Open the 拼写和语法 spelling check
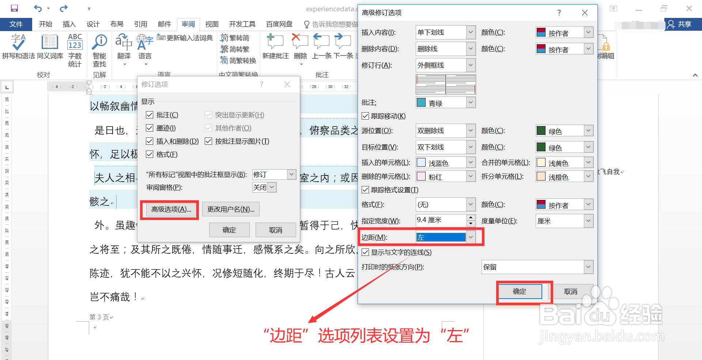702x360 pixels. 18,46
